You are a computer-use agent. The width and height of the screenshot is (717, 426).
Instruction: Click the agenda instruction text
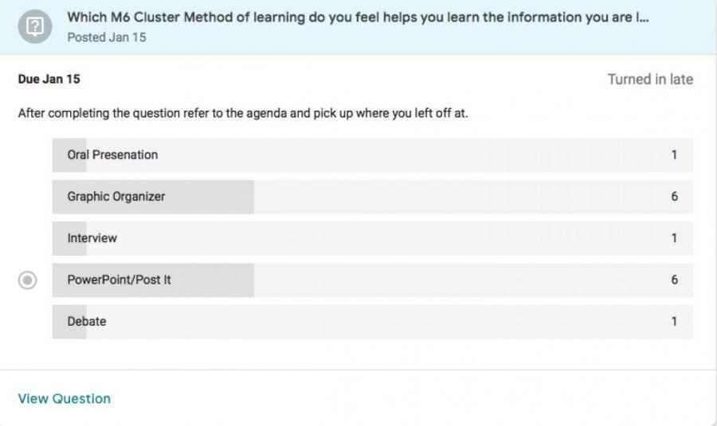[x=242, y=113]
